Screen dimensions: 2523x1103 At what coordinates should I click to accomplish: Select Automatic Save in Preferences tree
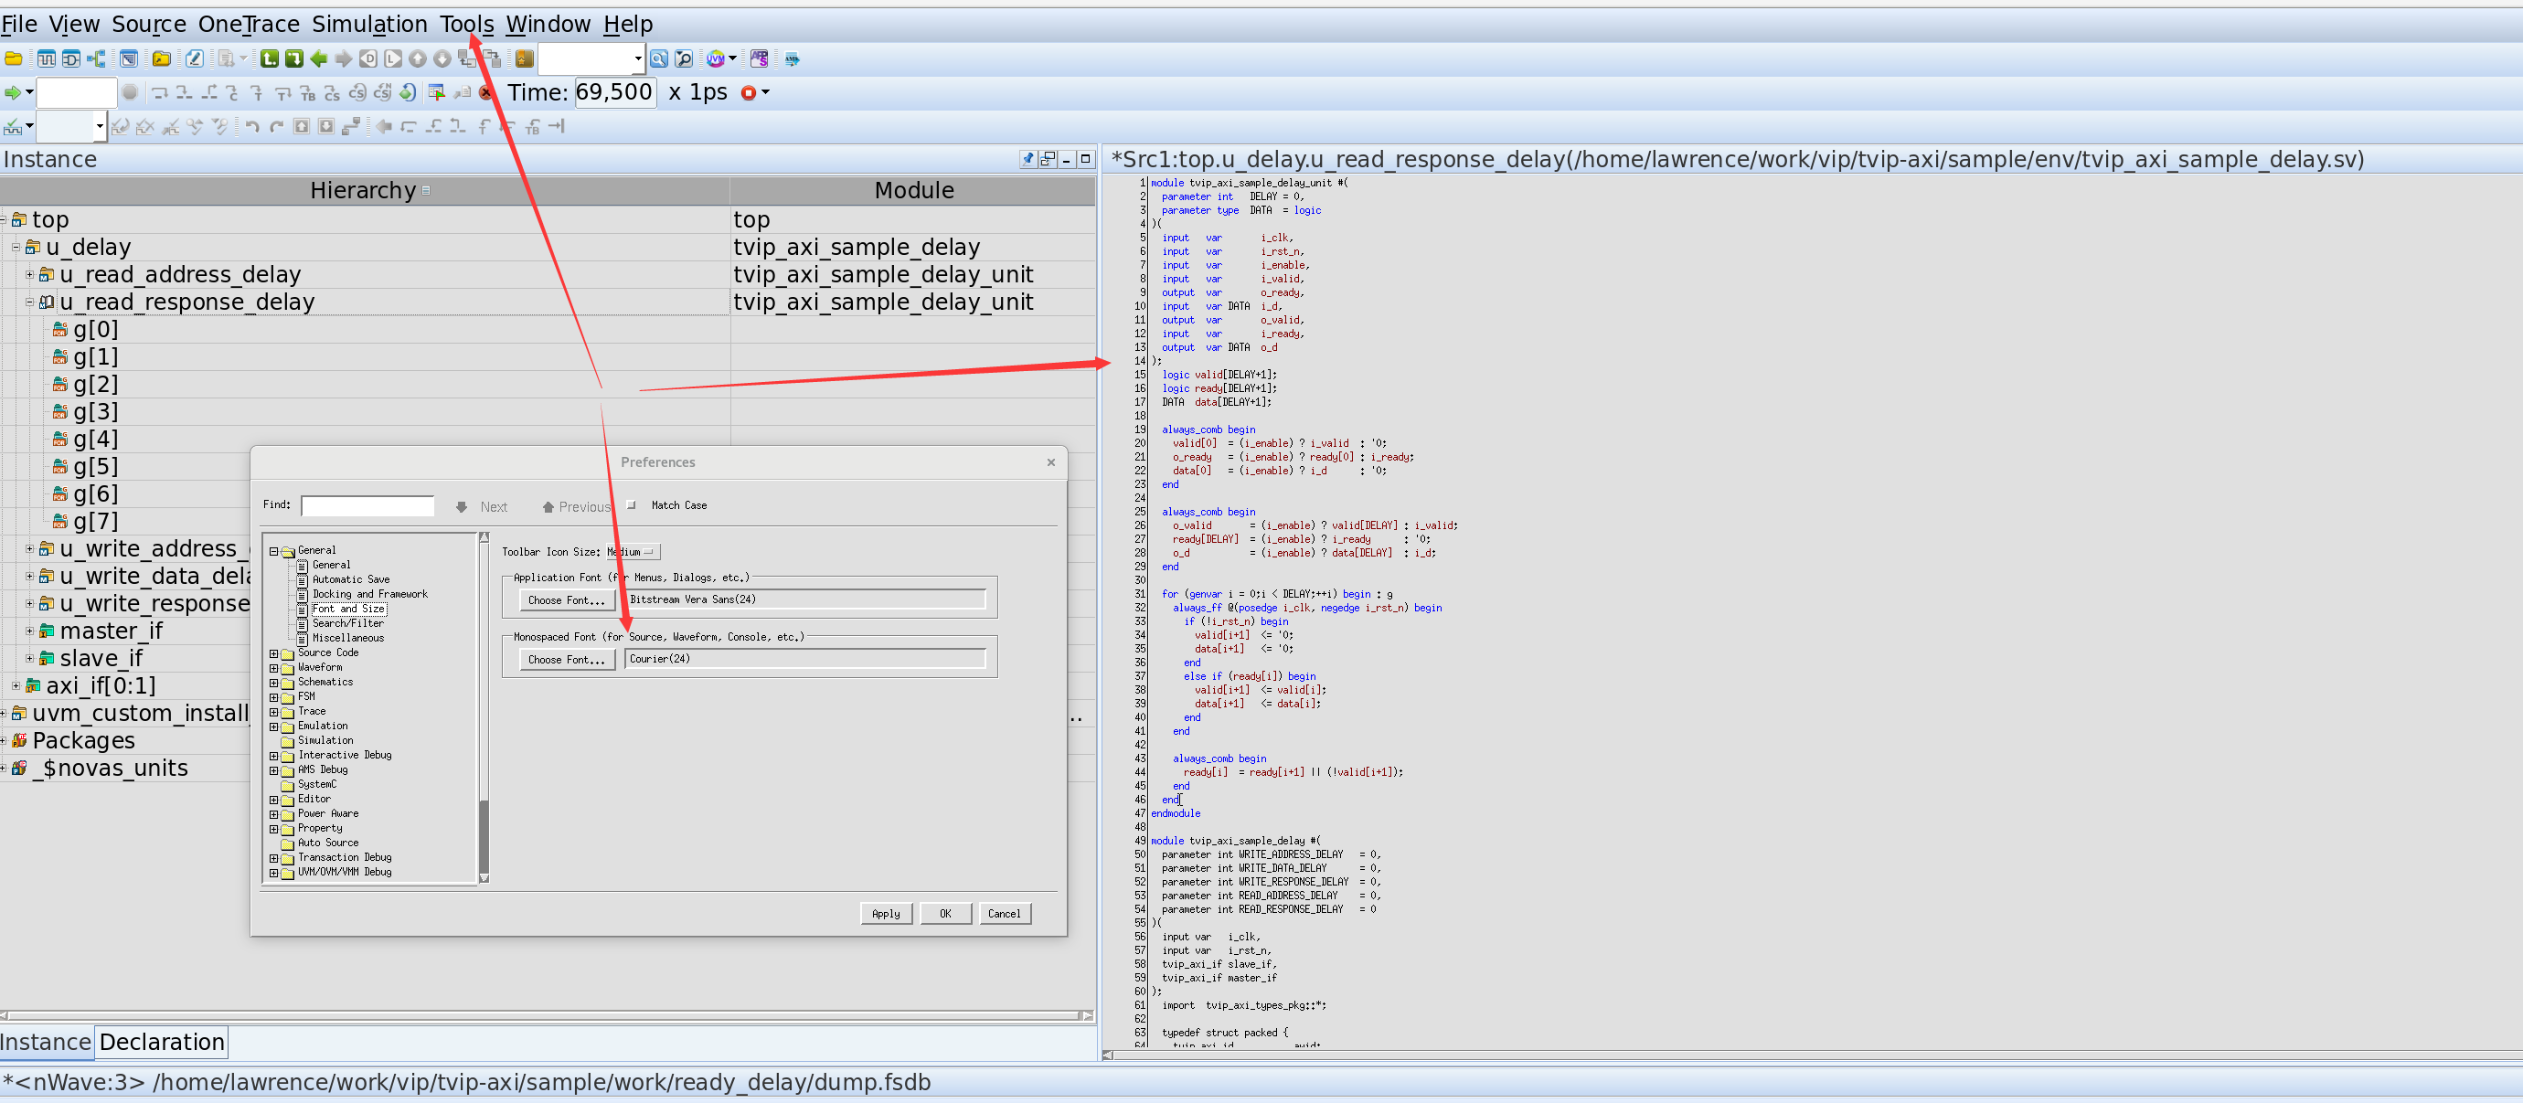pyautogui.click(x=351, y=579)
